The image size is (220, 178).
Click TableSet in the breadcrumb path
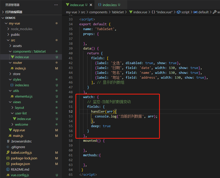pos(118,12)
